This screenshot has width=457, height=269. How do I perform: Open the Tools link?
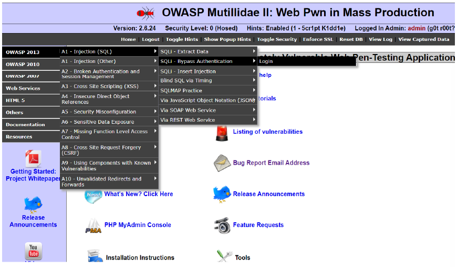pos(243,257)
